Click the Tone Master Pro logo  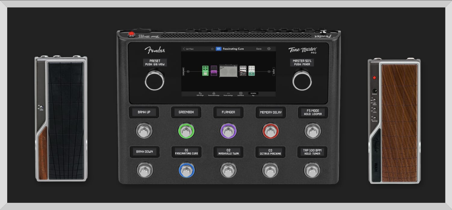pos(303,50)
